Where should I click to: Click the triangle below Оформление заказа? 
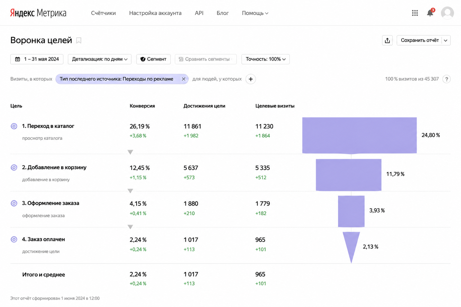pos(130,227)
